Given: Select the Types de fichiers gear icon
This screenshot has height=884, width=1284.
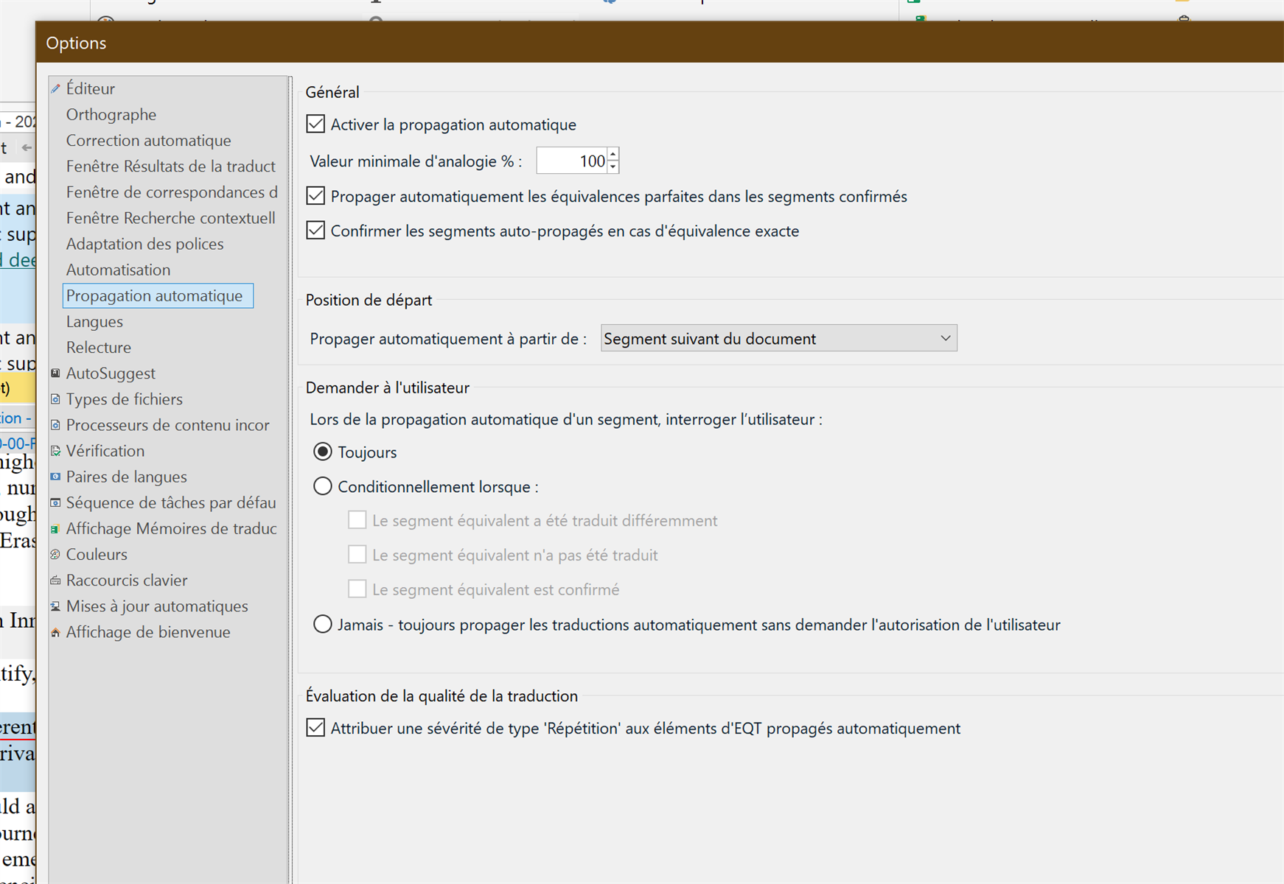Looking at the screenshot, I should pyautogui.click(x=56, y=399).
